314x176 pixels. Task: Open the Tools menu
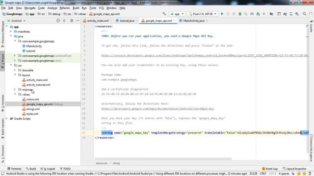(93, 8)
